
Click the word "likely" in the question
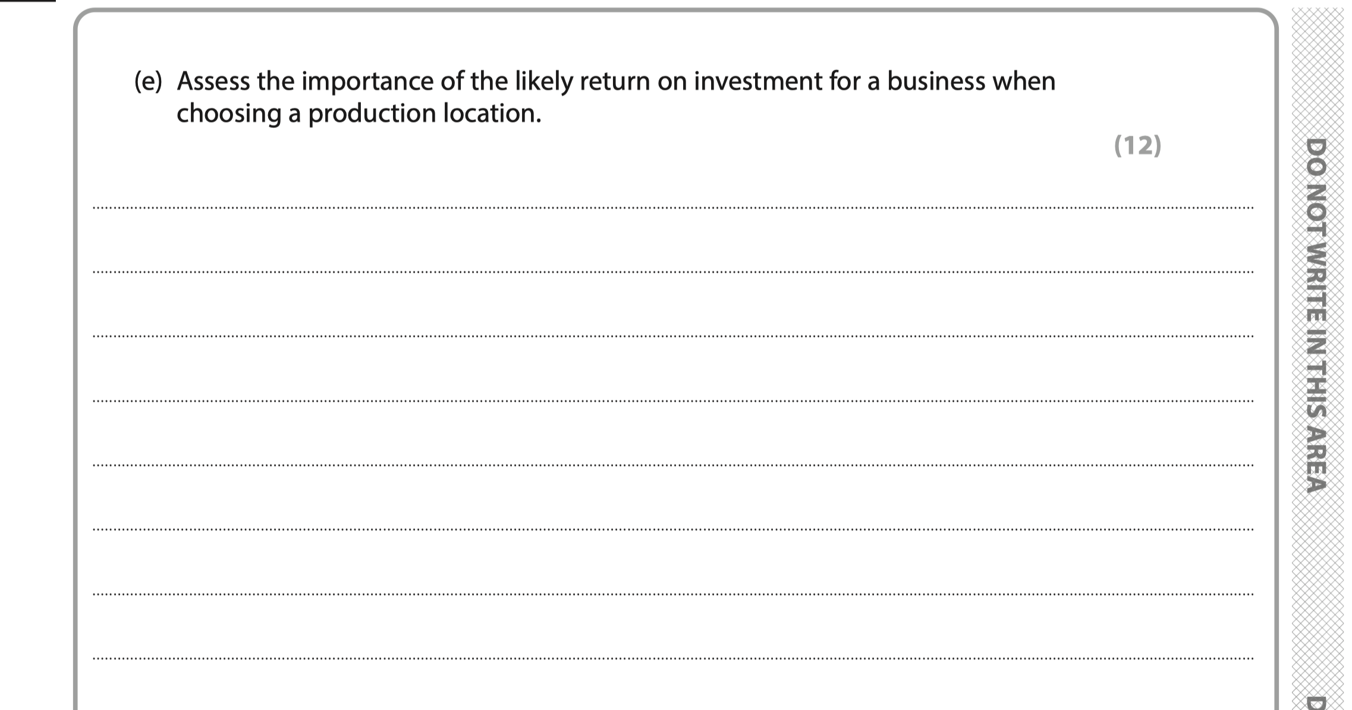click(543, 81)
